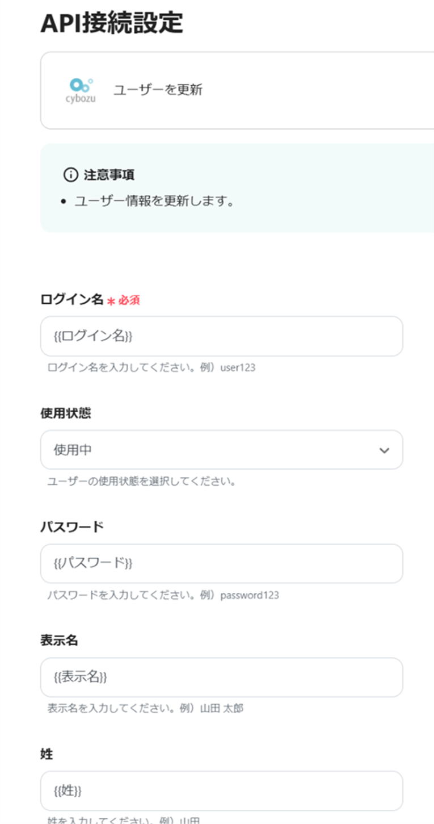Click the info icon beside 注意事項
Viewport: 434px width, 824px height.
point(70,175)
